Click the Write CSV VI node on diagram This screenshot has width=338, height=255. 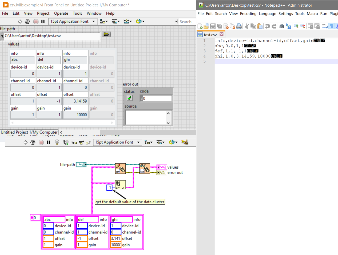tap(120, 169)
